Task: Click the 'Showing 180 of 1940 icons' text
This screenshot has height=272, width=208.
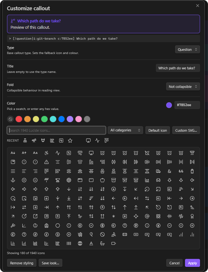Action: point(26,253)
